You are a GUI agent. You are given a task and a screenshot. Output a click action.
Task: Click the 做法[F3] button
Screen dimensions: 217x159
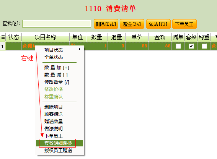click(x=158, y=24)
